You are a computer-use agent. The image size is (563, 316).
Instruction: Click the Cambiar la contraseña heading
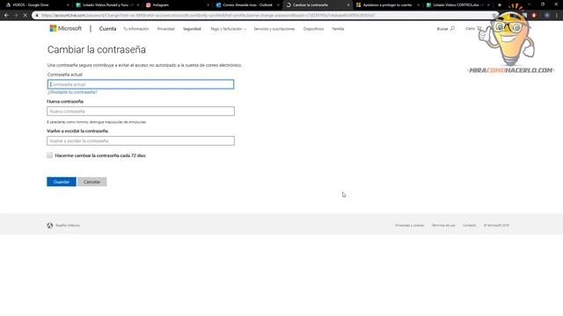click(97, 50)
